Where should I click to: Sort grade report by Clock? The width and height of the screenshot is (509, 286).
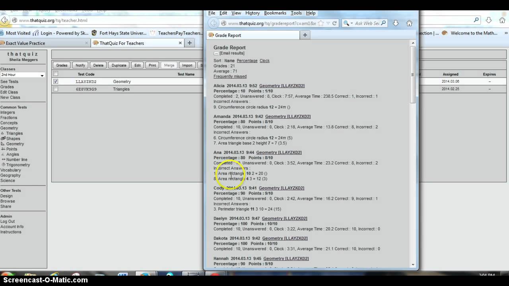[264, 61]
